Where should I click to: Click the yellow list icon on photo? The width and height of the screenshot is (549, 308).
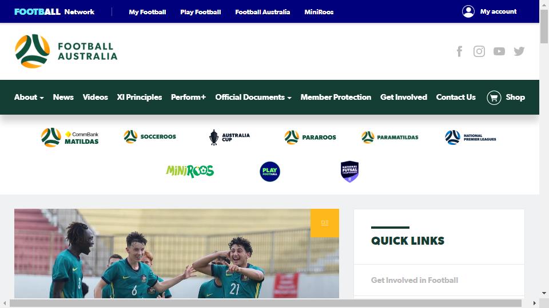325,223
